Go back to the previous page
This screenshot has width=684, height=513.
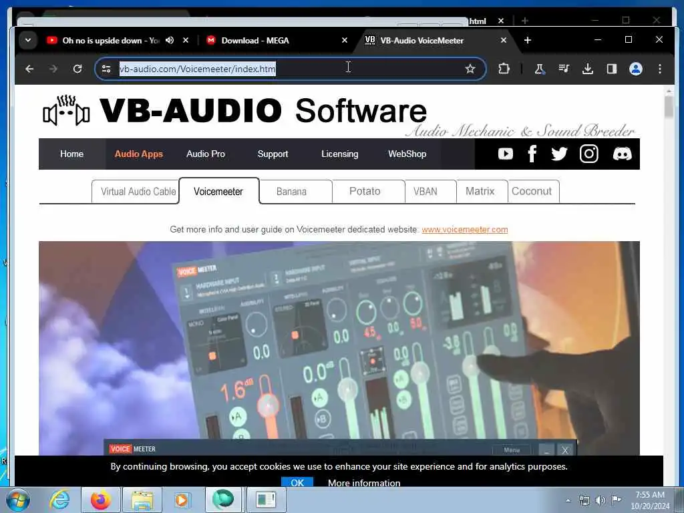click(29, 69)
